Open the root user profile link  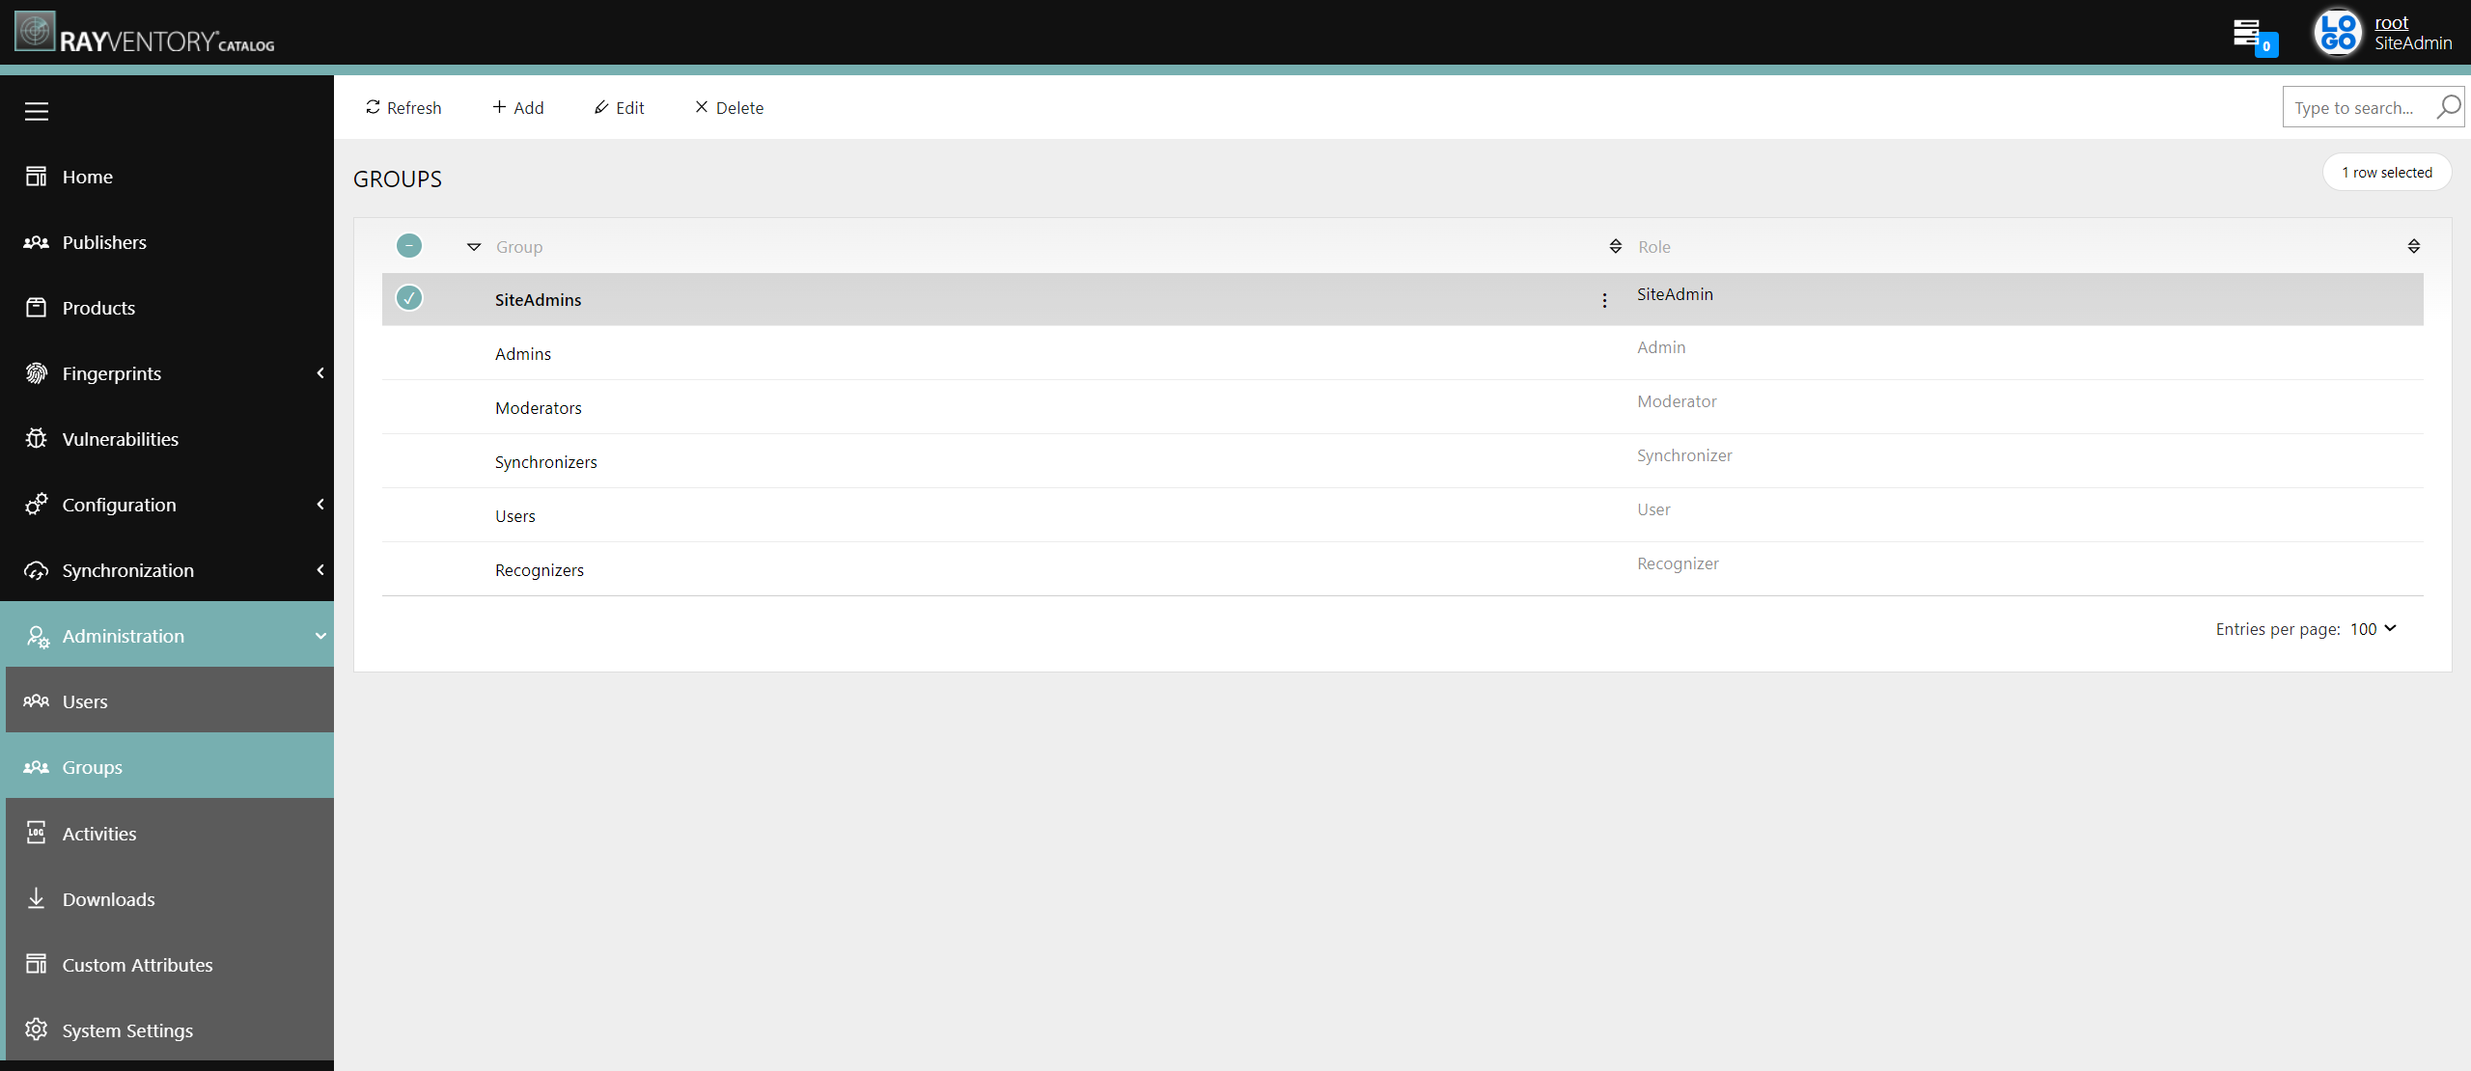coord(2391,21)
